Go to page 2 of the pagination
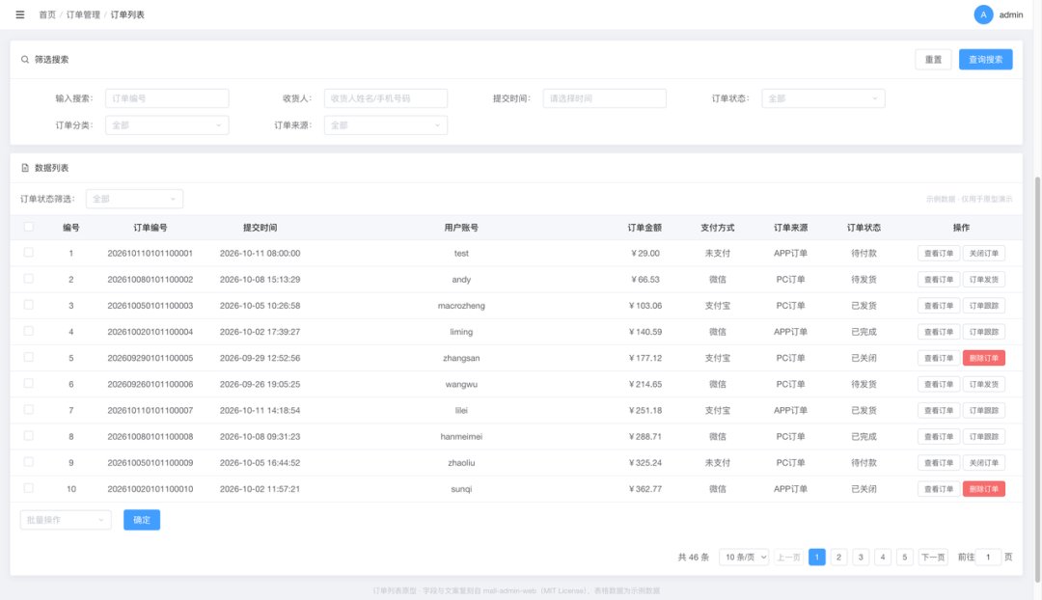The height and width of the screenshot is (600, 1042). pyautogui.click(x=838, y=557)
